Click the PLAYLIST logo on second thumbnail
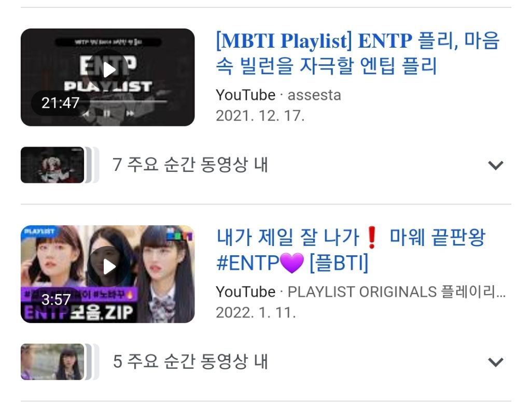 point(39,232)
